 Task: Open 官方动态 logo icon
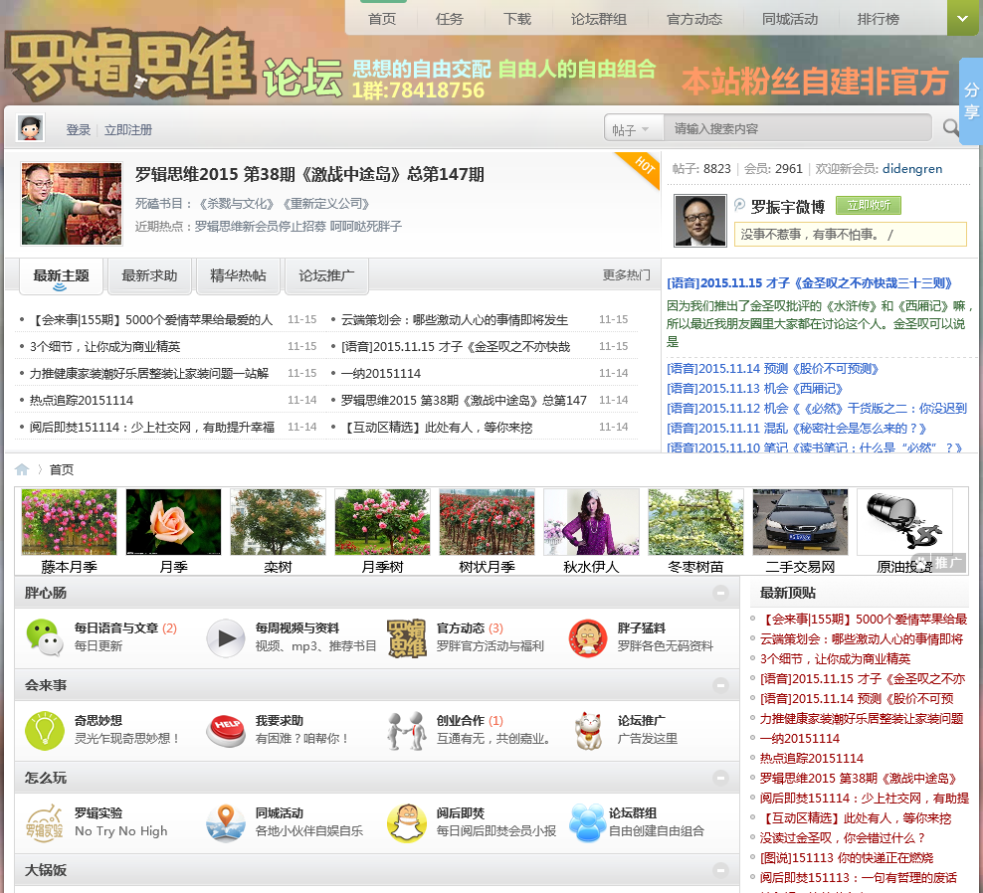pos(407,638)
